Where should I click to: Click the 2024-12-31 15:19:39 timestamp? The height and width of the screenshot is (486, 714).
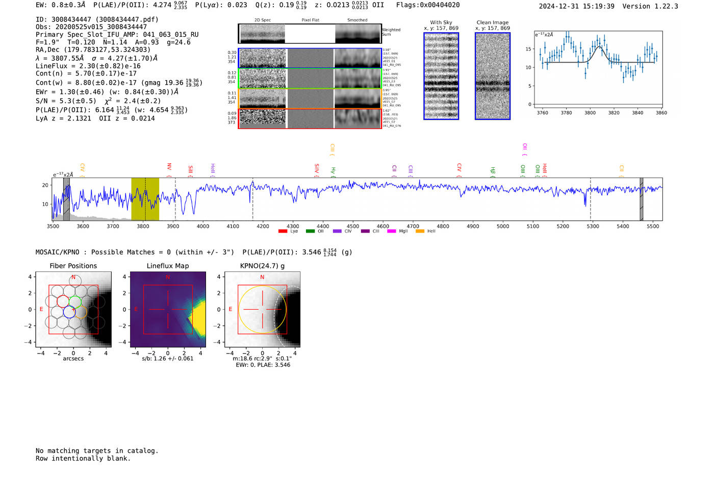click(x=576, y=6)
